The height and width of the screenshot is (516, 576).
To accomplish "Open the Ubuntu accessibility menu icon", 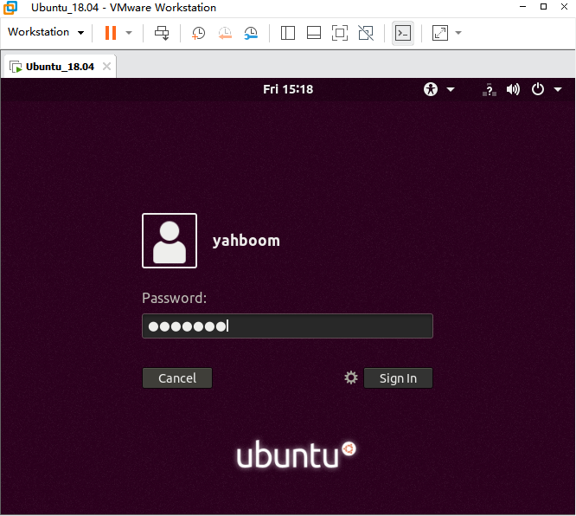I will tap(431, 89).
